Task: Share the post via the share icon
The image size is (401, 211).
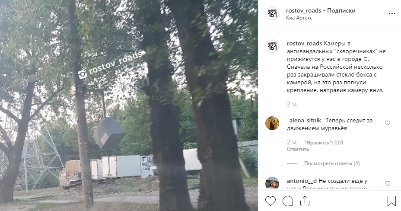Action: pos(305,201)
